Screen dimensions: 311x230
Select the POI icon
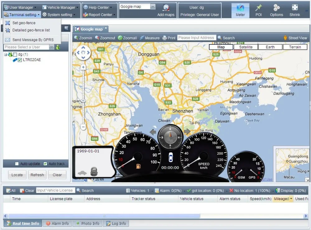tap(258, 10)
